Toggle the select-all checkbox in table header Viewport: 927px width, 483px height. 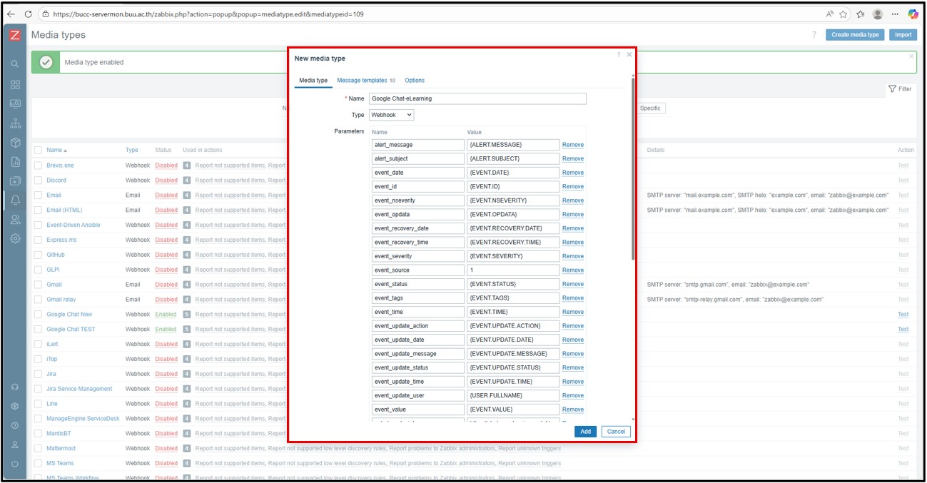click(x=39, y=150)
